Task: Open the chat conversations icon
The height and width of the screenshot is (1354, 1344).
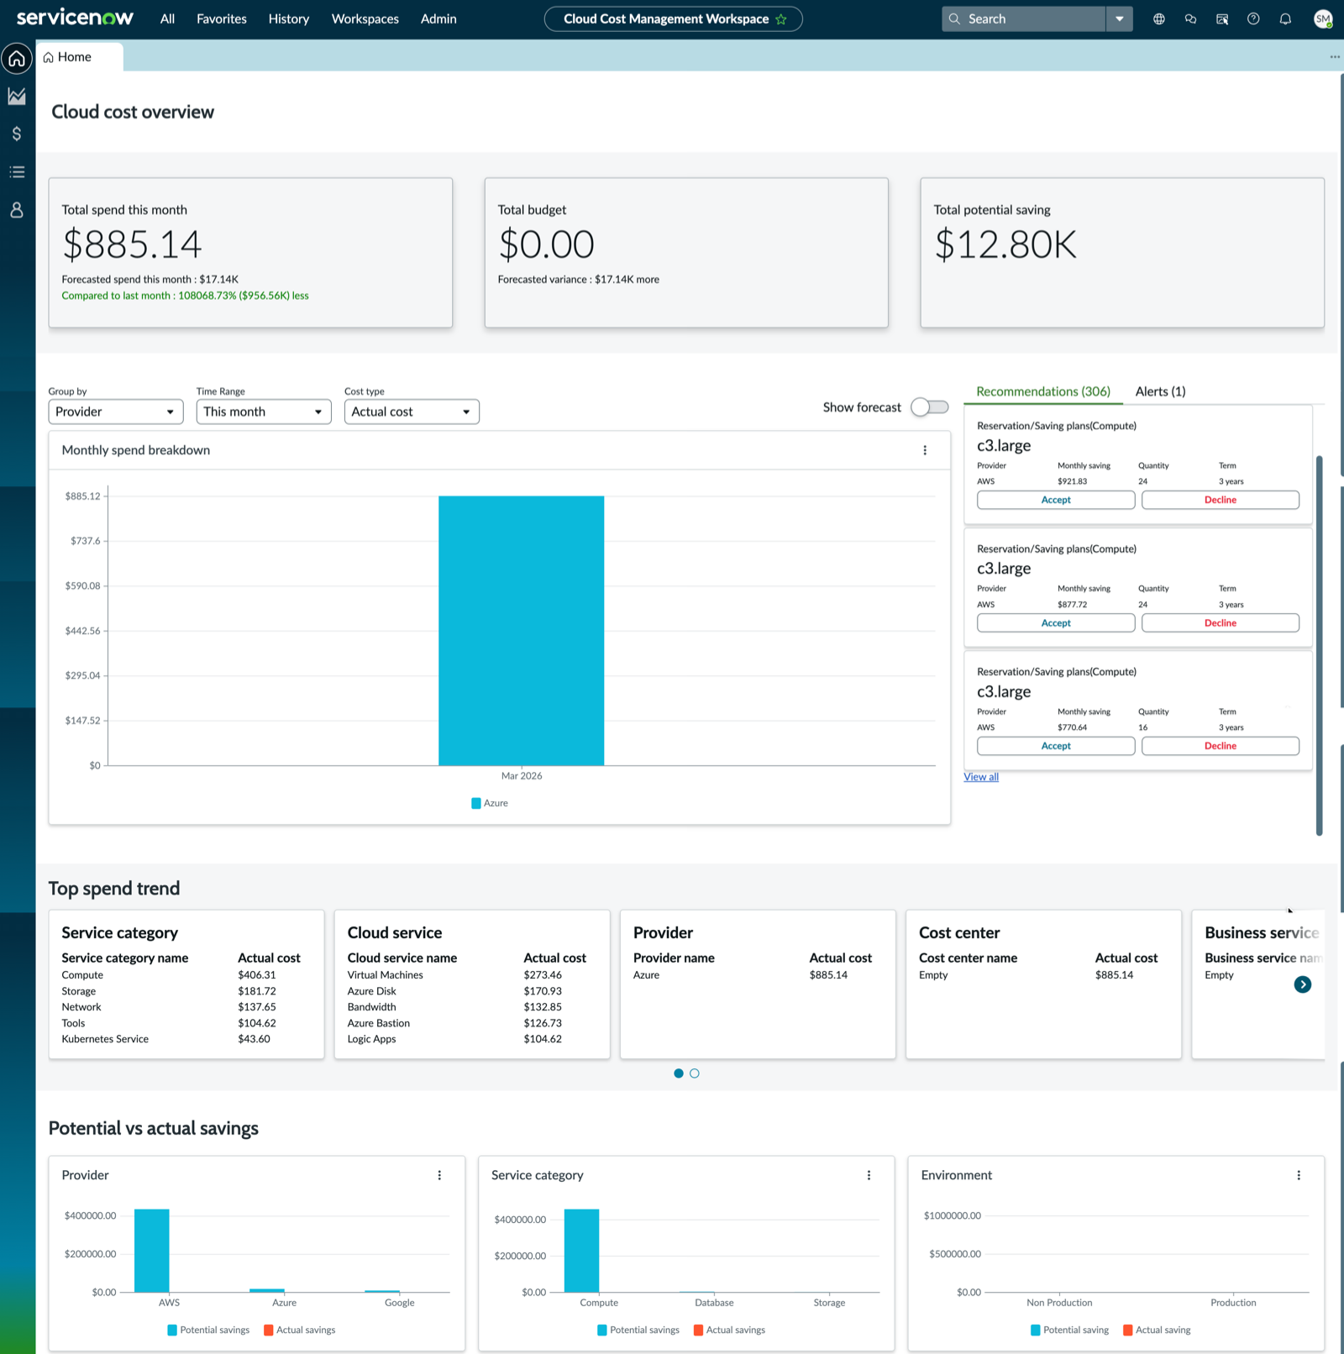Action: coord(1190,19)
